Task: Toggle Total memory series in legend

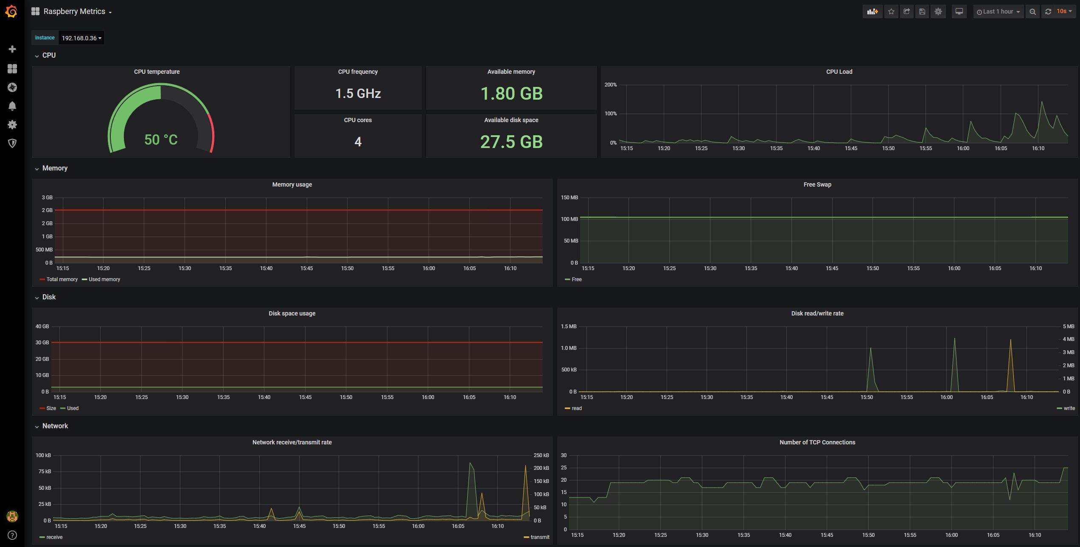Action: (x=62, y=279)
